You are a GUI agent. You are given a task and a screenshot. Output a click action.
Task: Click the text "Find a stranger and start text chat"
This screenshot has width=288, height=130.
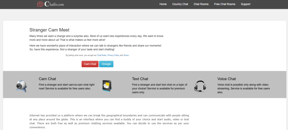160,88
